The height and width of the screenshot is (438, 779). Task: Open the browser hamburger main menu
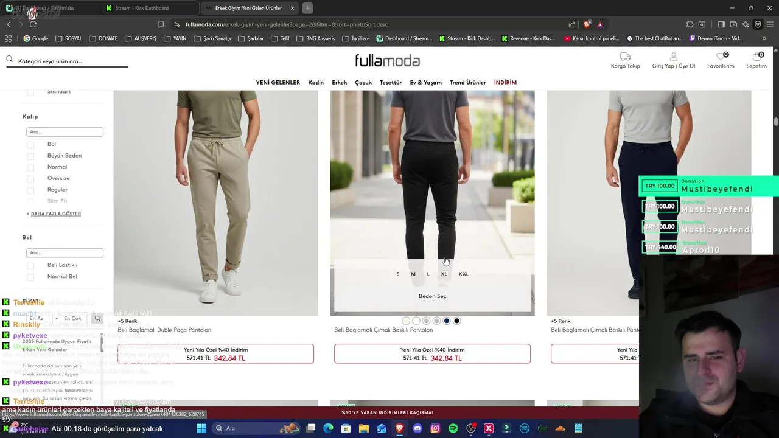(770, 24)
